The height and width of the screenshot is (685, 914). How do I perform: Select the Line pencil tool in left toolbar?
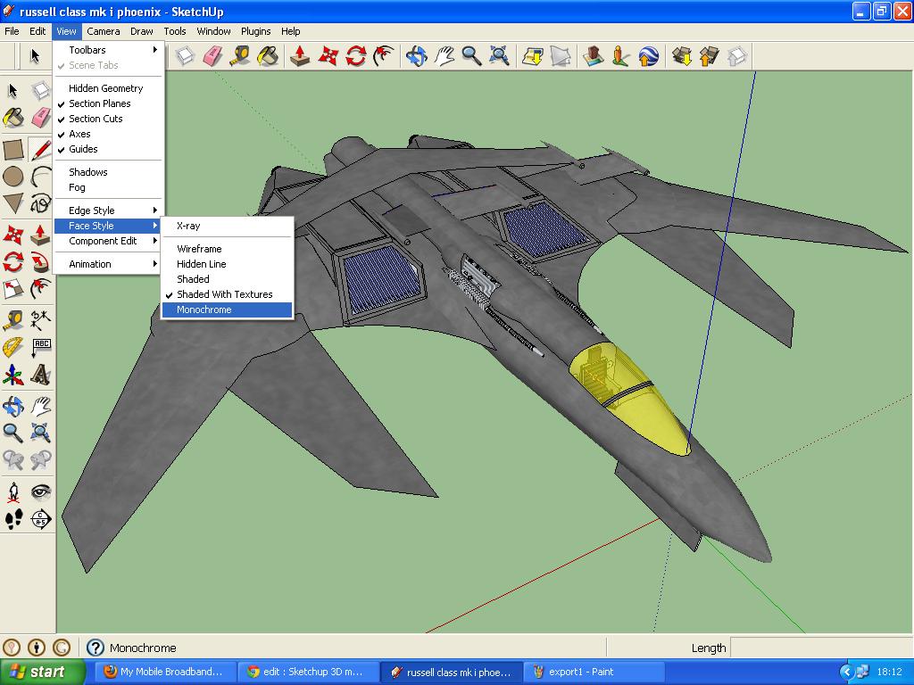(x=41, y=149)
